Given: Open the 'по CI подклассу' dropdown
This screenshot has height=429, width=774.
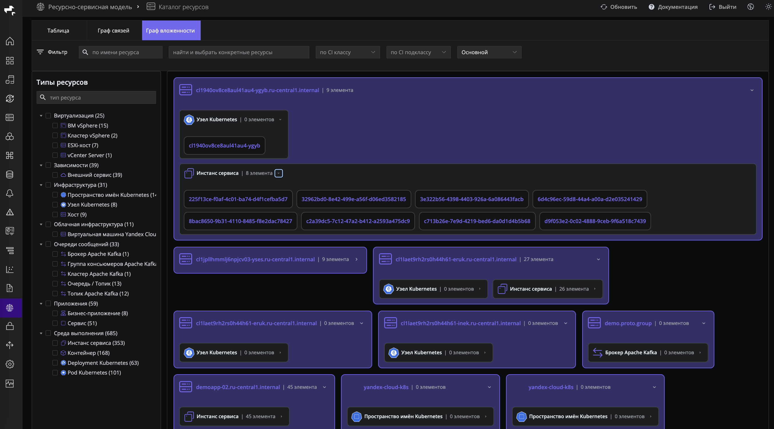Looking at the screenshot, I should click(x=418, y=52).
